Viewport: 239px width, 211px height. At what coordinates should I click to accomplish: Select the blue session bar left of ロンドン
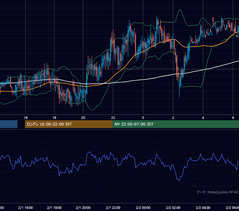9,124
